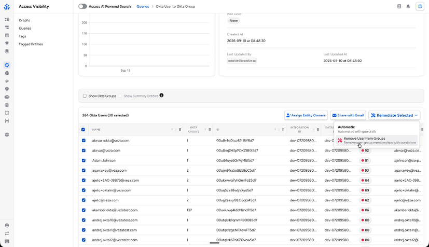Click the swap arrows icon in the sidebar
Viewport: 429px width, 247px height.
click(x=7, y=234)
